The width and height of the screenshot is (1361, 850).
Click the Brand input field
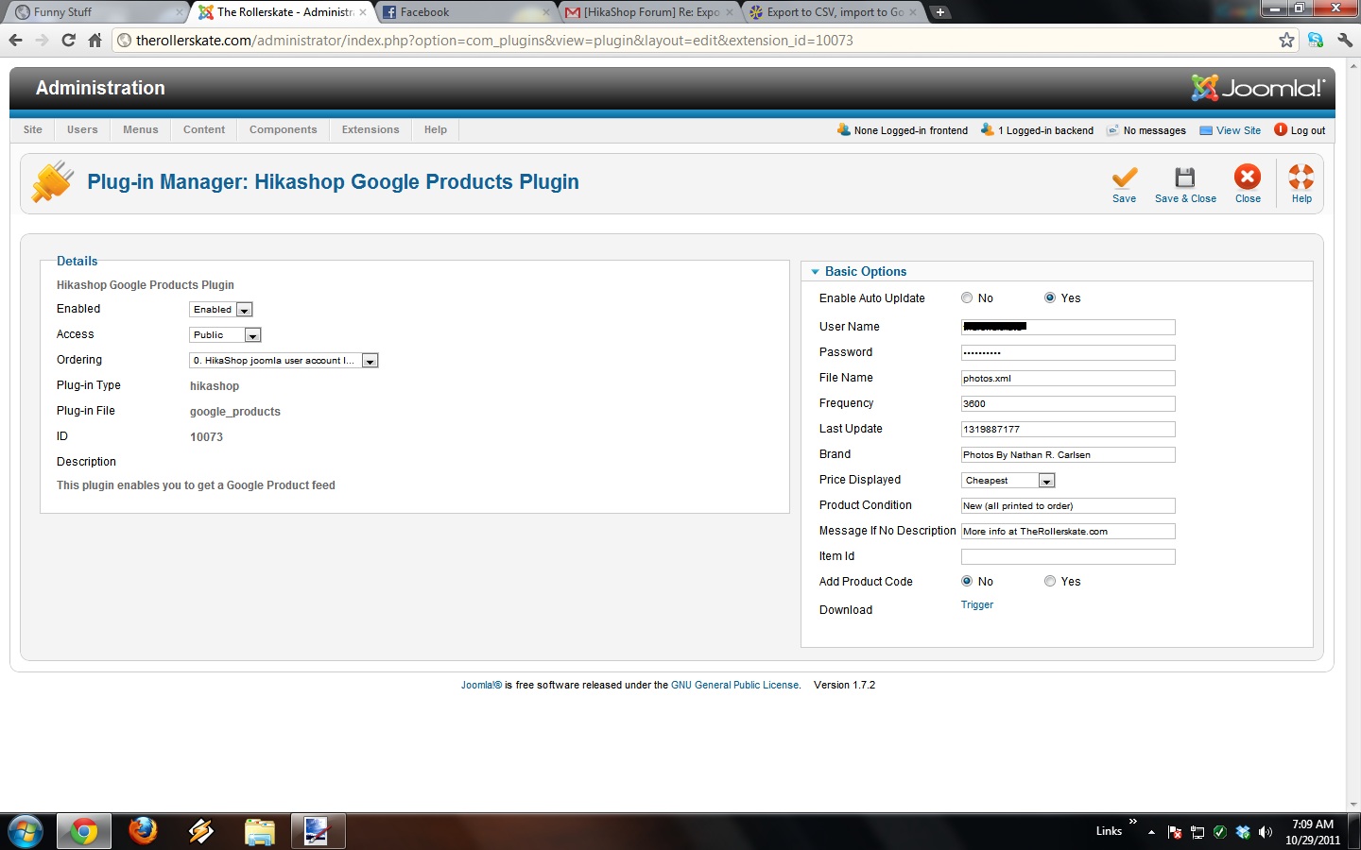1068,454
